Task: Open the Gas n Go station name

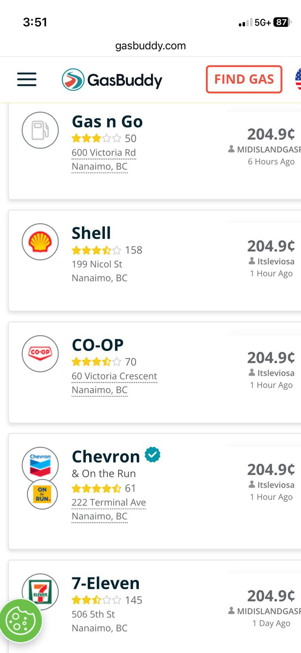Action: click(107, 122)
